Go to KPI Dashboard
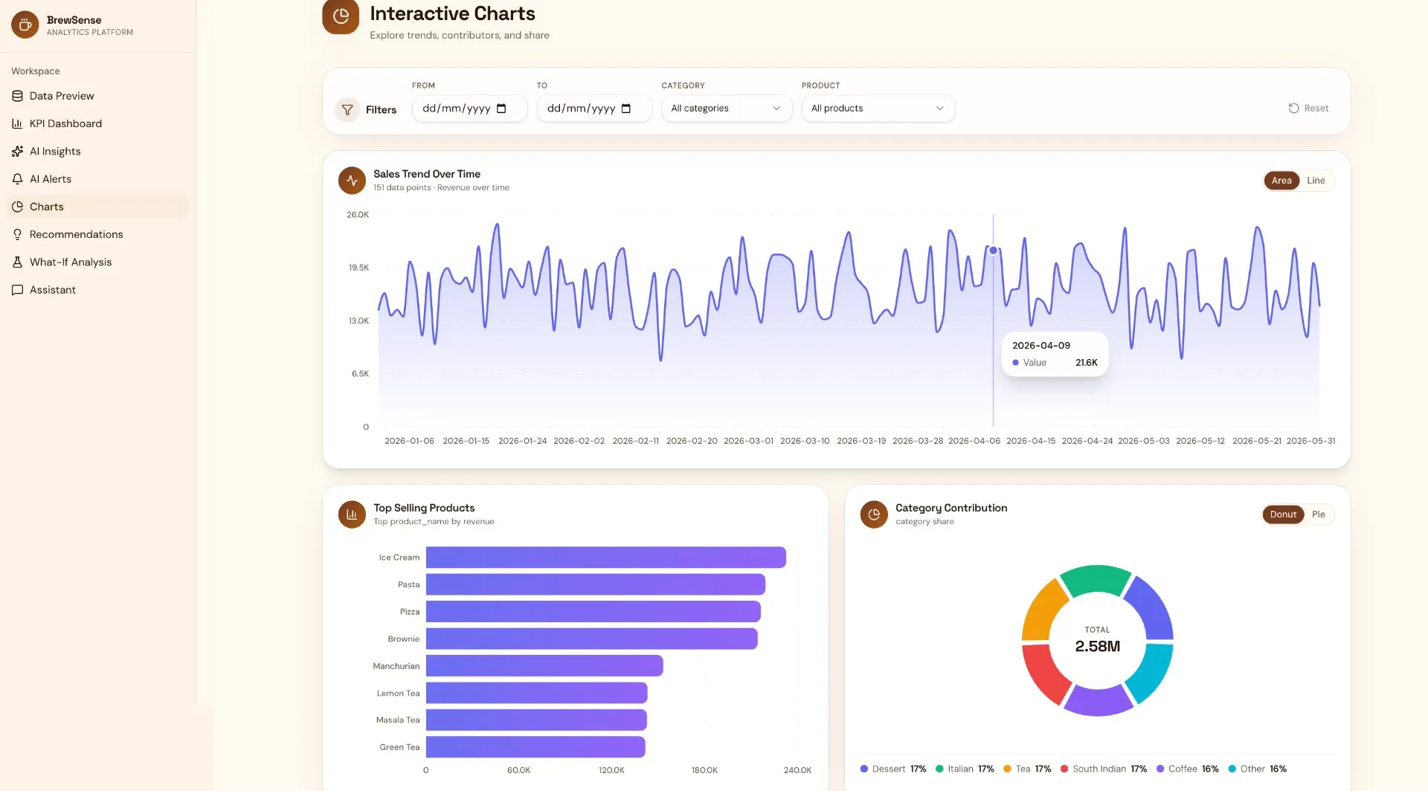1428x791 pixels. (x=97, y=123)
